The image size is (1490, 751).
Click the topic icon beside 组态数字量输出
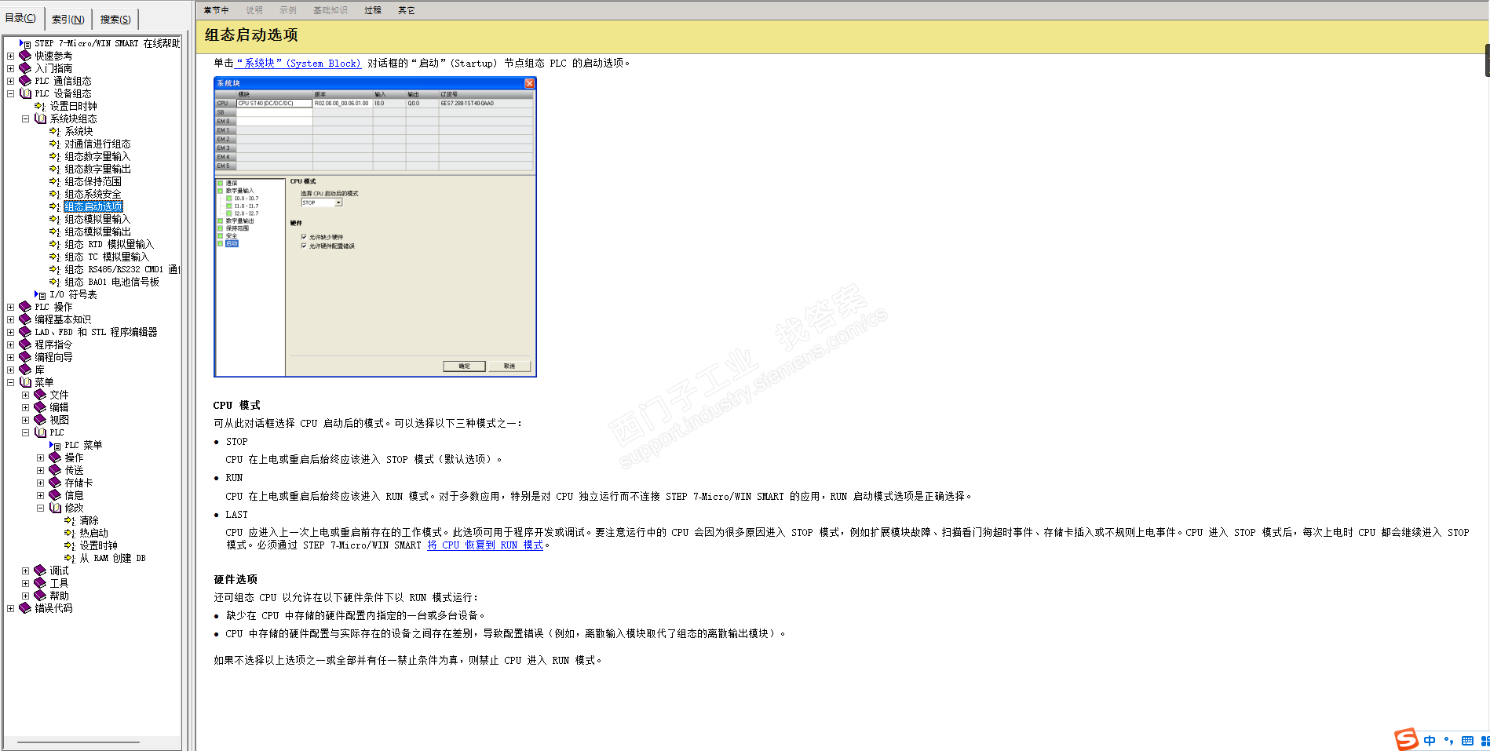pos(55,169)
